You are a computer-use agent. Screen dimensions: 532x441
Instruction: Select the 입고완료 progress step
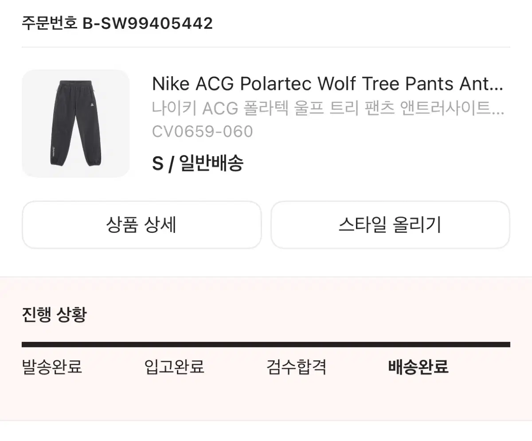click(x=176, y=367)
